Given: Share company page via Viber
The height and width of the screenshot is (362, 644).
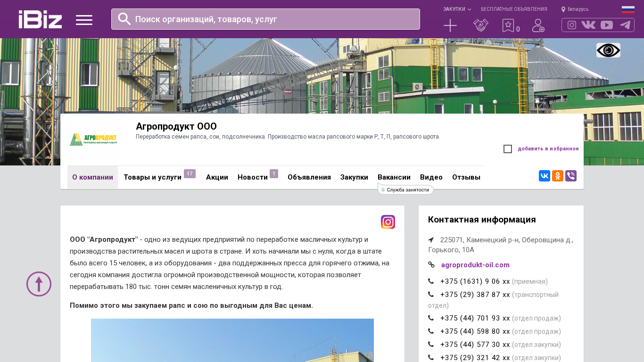Looking at the screenshot, I should (571, 176).
